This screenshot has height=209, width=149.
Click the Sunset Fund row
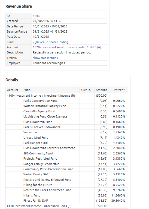pos(67,132)
